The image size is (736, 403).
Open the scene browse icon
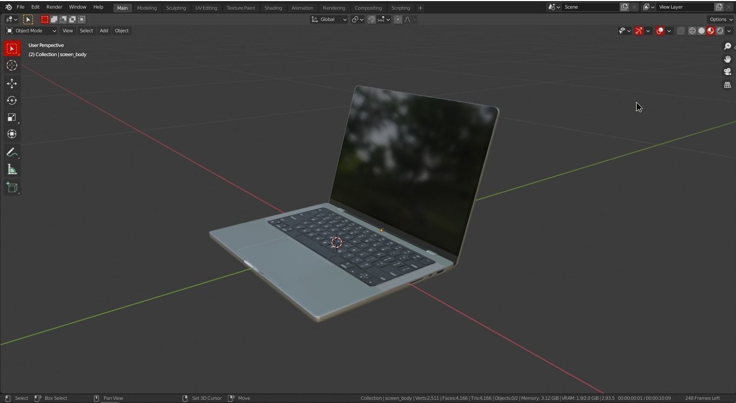(x=553, y=7)
